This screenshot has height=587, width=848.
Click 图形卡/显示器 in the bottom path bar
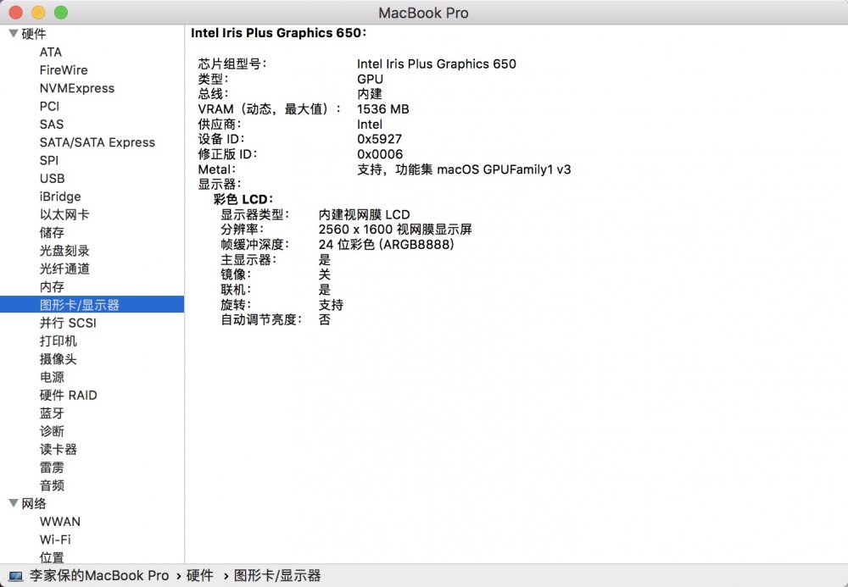point(277,576)
